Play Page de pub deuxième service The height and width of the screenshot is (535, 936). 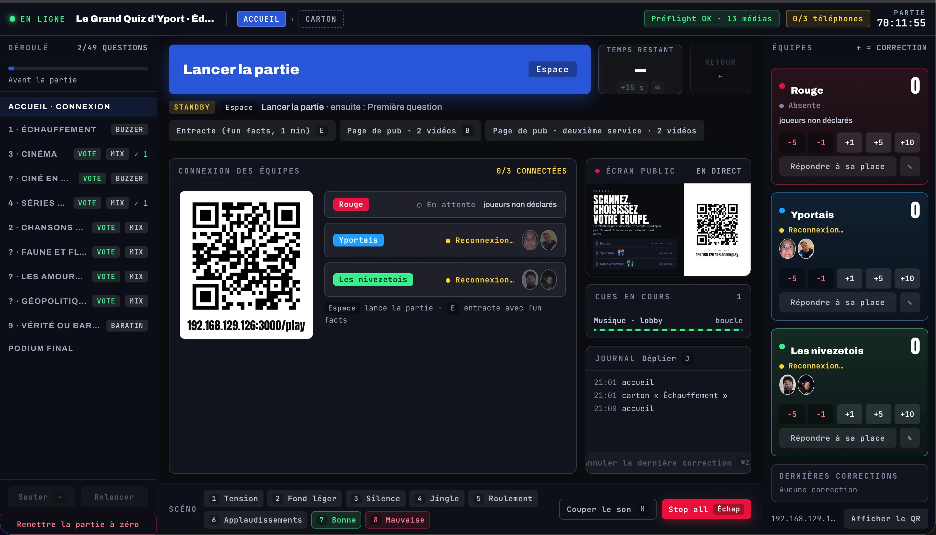tap(594, 131)
